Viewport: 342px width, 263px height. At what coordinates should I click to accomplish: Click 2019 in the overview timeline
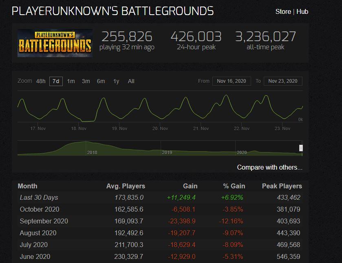pyautogui.click(x=167, y=152)
